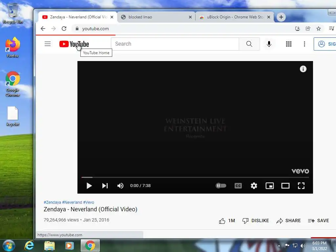Select the Recycle Bin desktop icon
This screenshot has width=336, height=252.
click(x=13, y=13)
